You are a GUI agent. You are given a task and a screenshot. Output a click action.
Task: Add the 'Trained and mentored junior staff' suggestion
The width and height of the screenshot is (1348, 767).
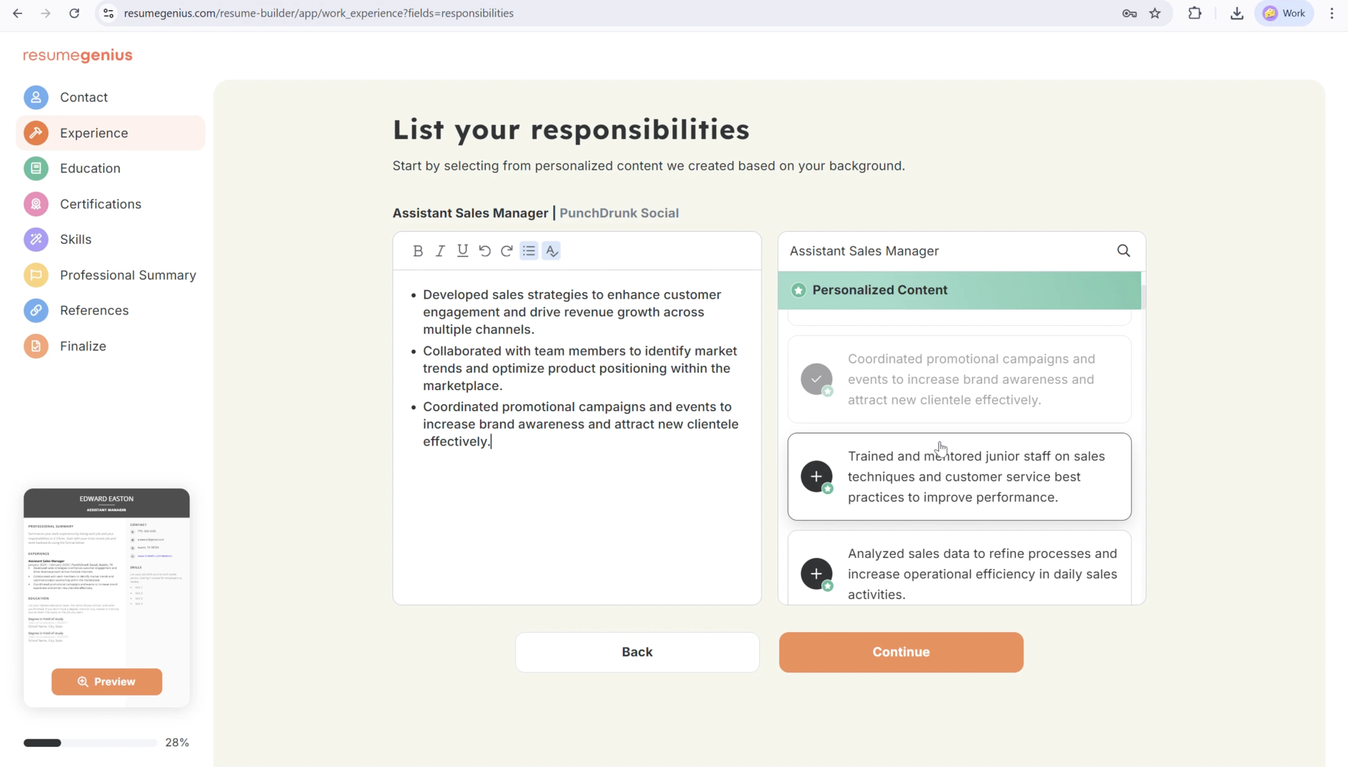point(816,476)
